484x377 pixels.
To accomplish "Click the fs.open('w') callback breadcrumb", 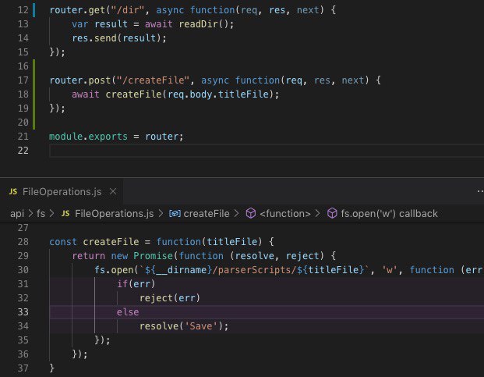I will coord(389,214).
